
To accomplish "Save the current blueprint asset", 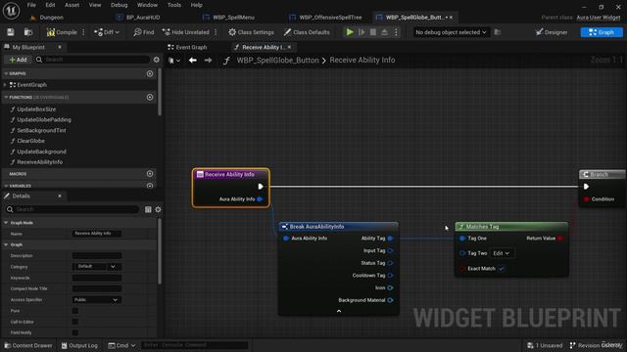I will 11,32.
